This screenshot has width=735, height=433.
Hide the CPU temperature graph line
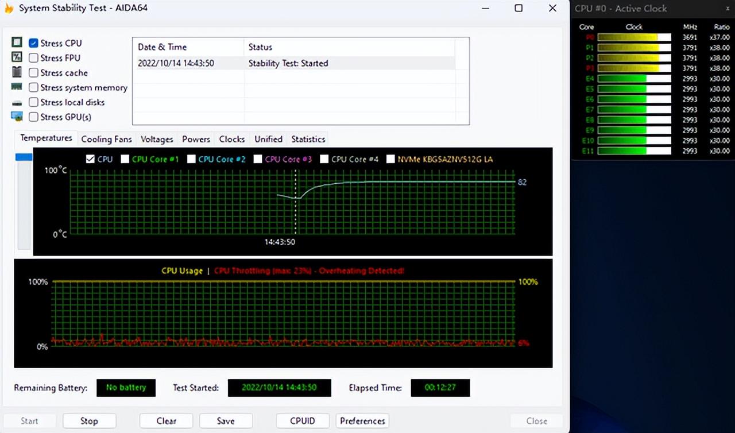pos(90,159)
